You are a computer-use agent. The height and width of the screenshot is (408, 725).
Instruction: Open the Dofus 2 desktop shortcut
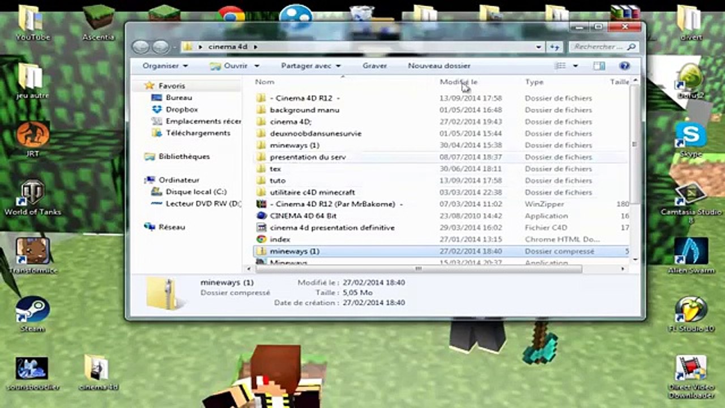click(x=690, y=81)
